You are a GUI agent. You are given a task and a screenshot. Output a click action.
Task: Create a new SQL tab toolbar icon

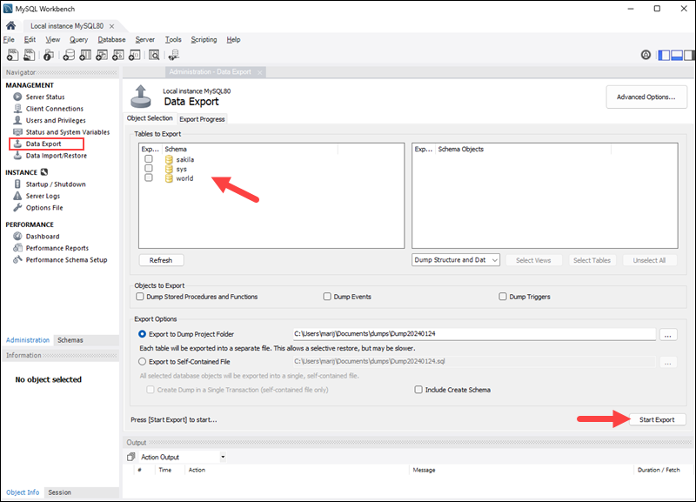pyautogui.click(x=12, y=55)
